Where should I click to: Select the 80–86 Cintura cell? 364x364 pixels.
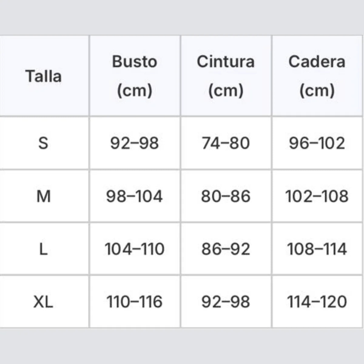point(226,196)
